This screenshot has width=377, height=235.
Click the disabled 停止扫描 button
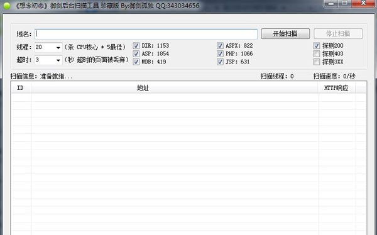coord(338,34)
